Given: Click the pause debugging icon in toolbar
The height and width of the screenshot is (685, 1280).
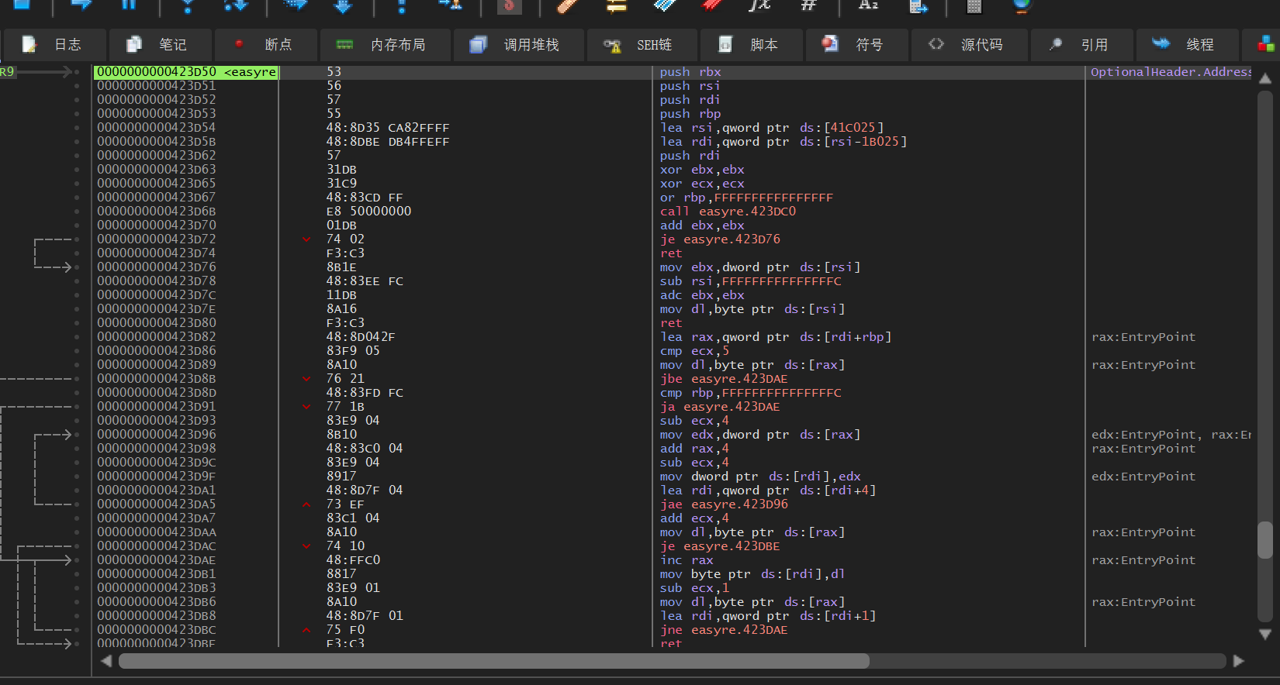Looking at the screenshot, I should pos(129,5).
